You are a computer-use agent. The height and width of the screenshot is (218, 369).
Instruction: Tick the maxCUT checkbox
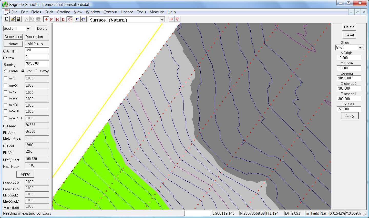(6, 118)
